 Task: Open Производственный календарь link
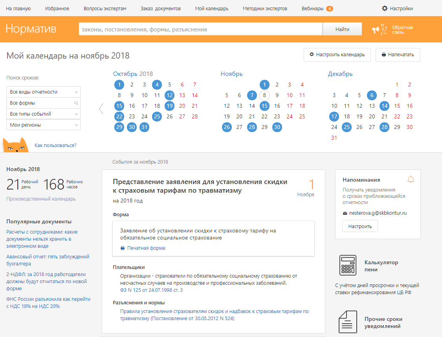click(41, 199)
